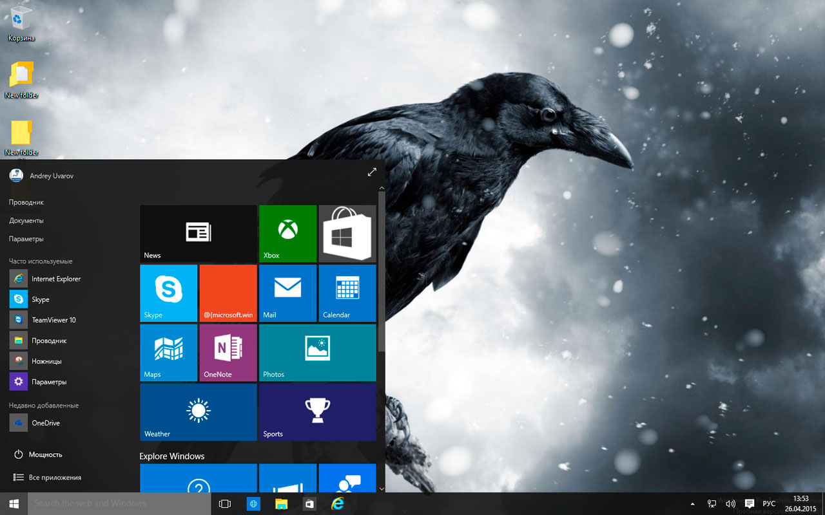Open the Sports trophy tile
Image resolution: width=825 pixels, height=515 pixels.
click(x=318, y=412)
